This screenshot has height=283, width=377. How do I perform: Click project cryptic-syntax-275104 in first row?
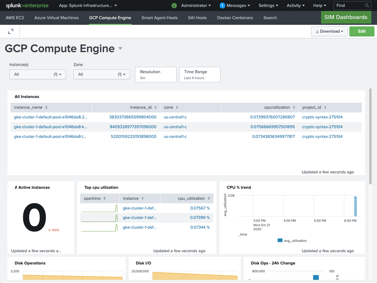click(x=322, y=117)
